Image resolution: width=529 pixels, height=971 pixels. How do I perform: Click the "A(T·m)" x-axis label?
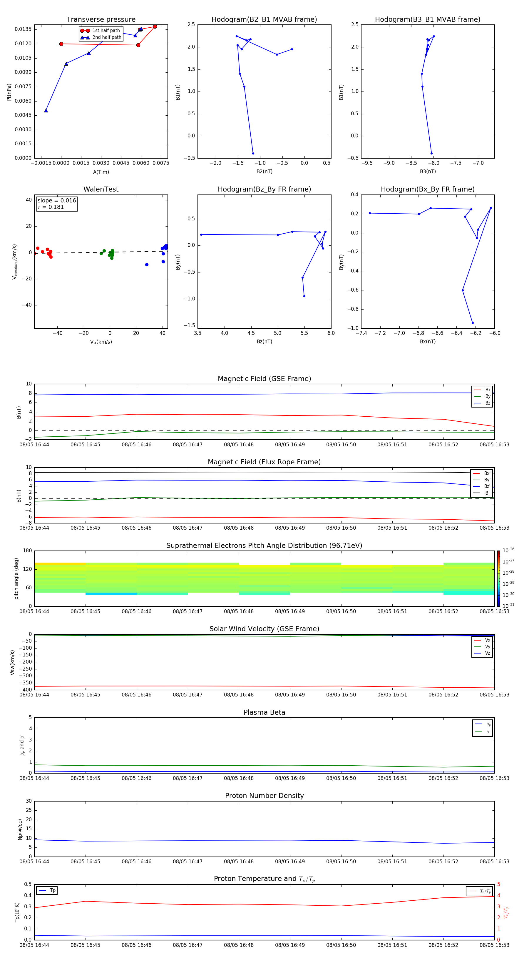pyautogui.click(x=101, y=172)
